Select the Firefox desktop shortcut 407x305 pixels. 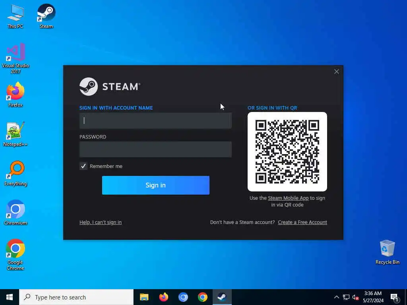point(16,95)
